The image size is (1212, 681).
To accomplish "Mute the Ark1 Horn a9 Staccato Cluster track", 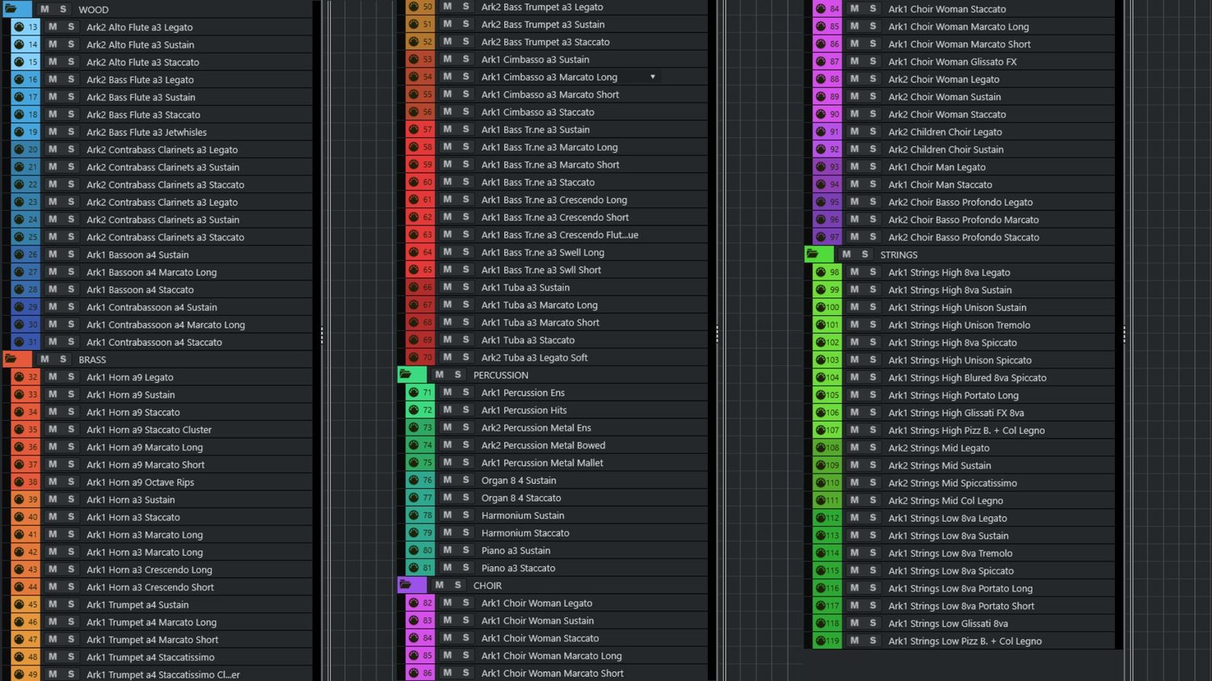I will [53, 430].
